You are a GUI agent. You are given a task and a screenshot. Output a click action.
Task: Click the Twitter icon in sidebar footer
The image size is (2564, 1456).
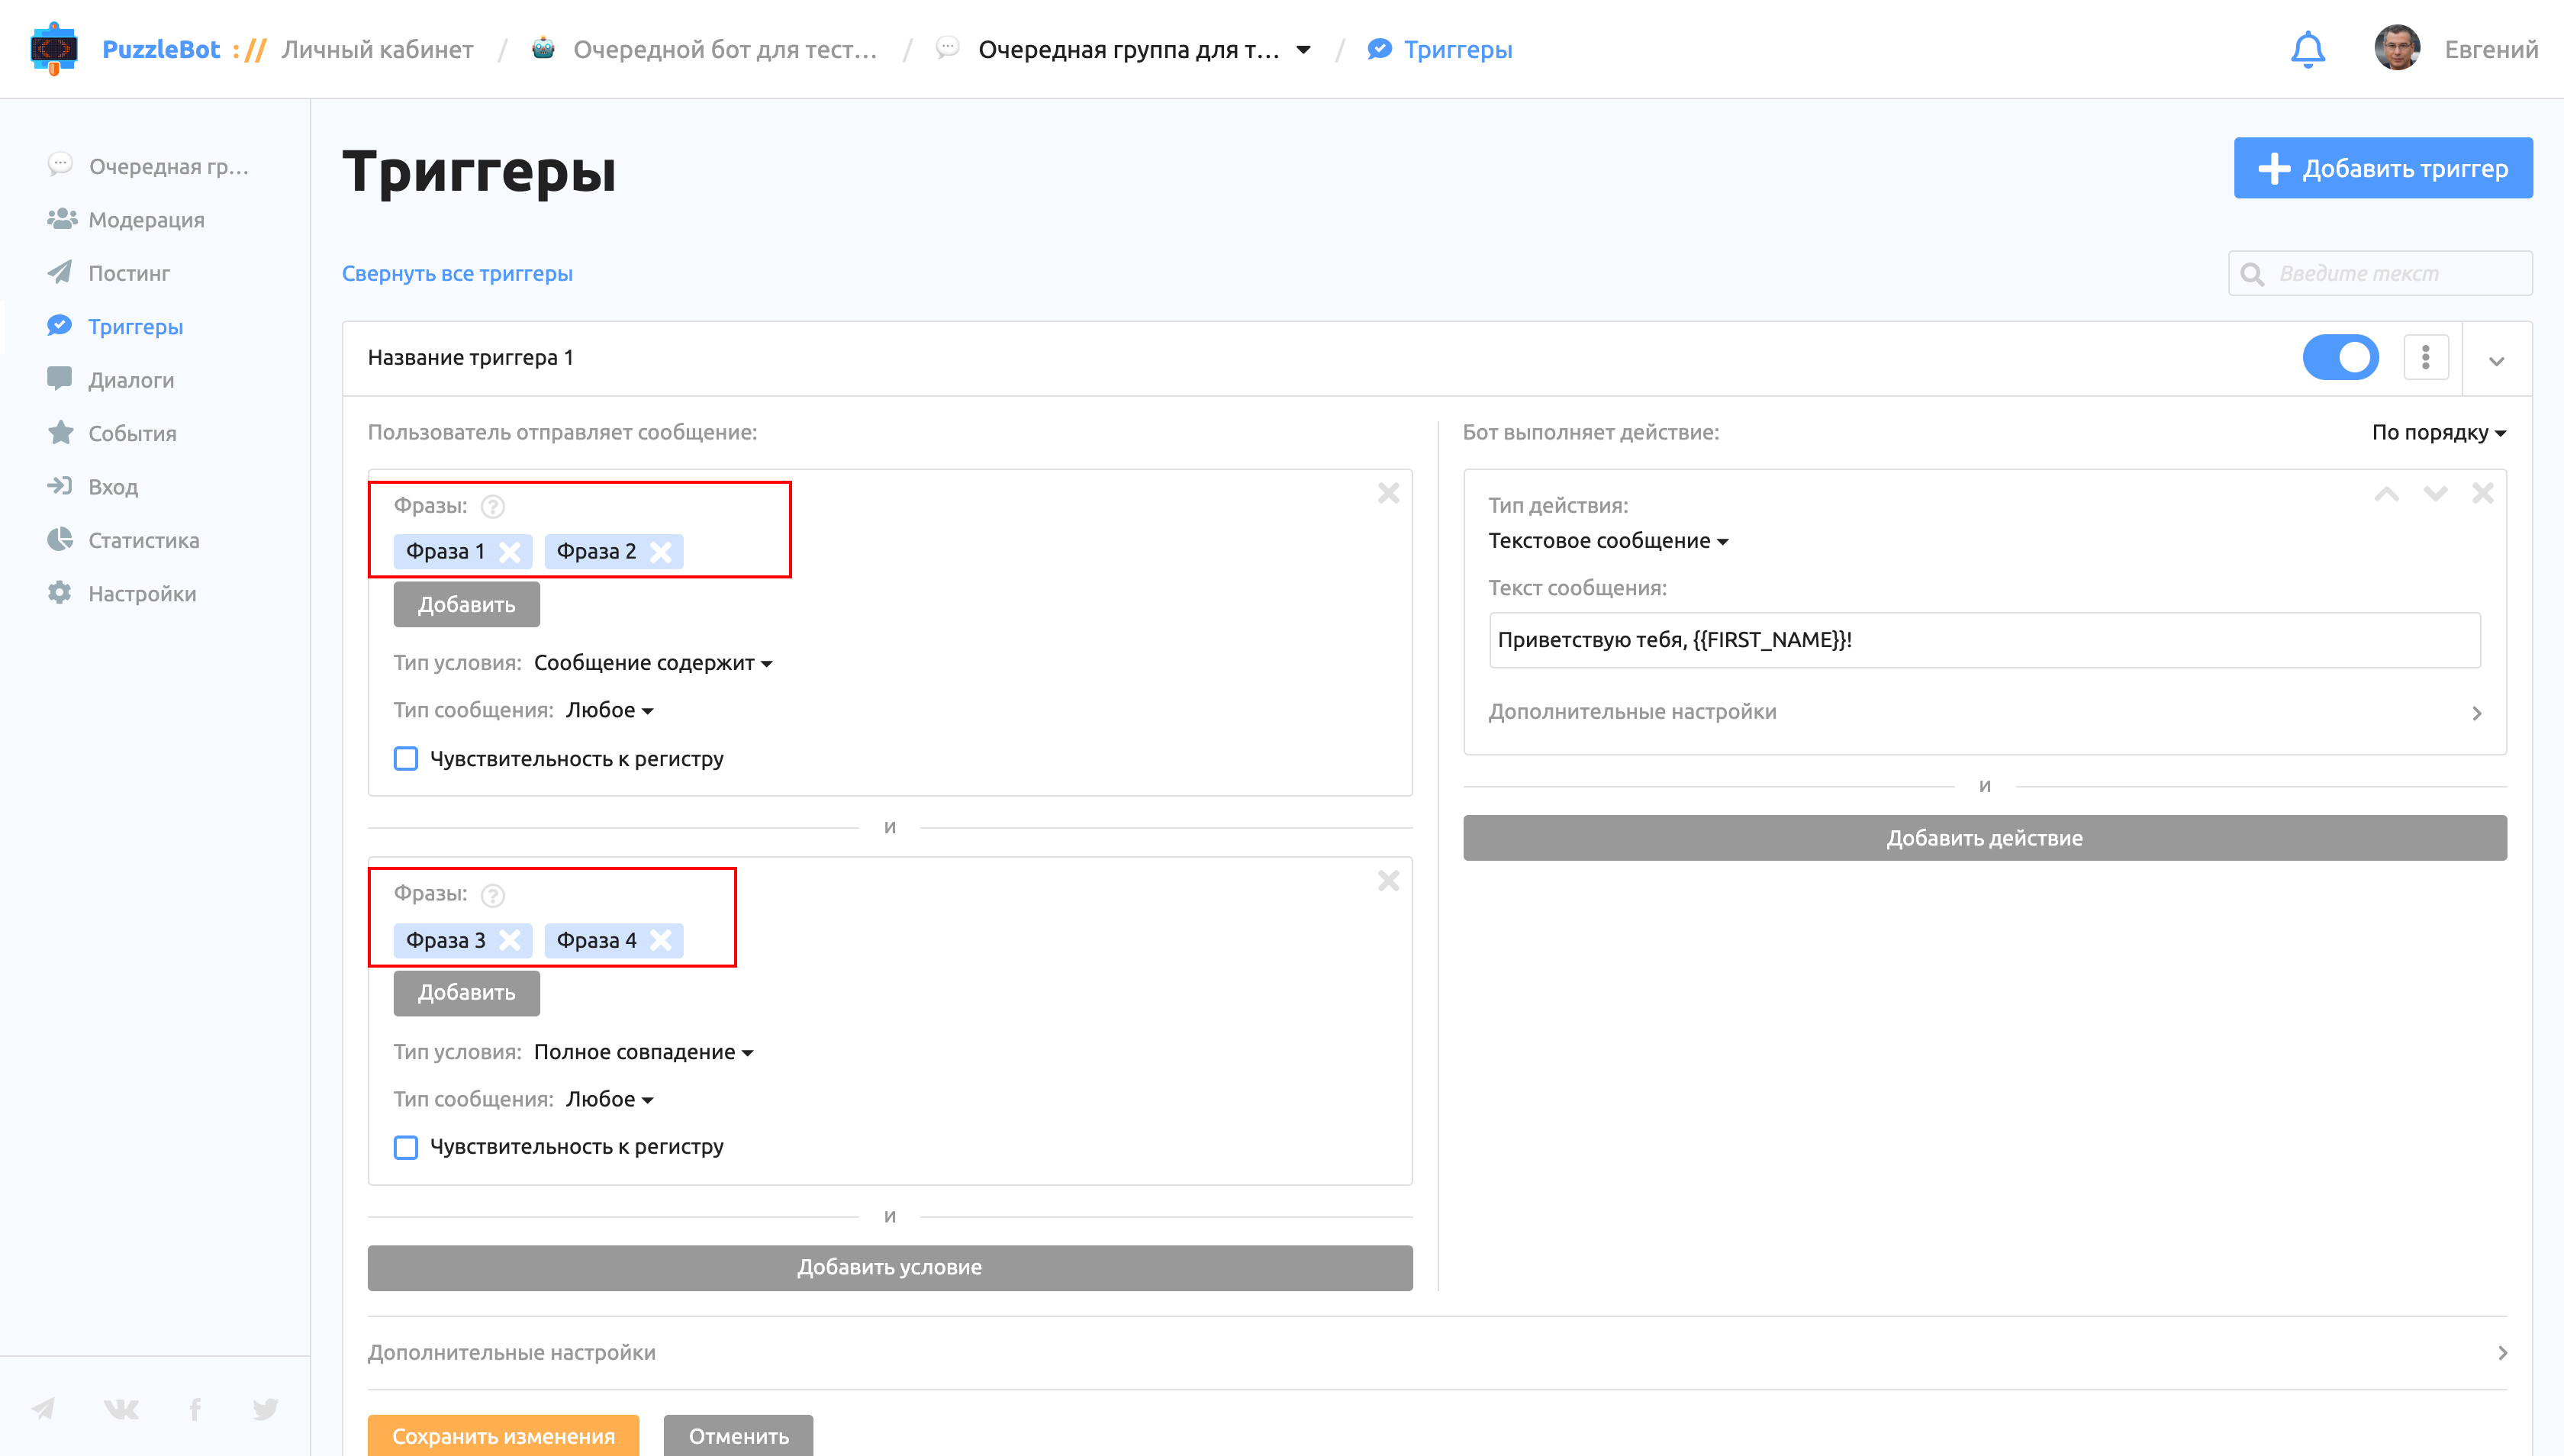pos(265,1408)
